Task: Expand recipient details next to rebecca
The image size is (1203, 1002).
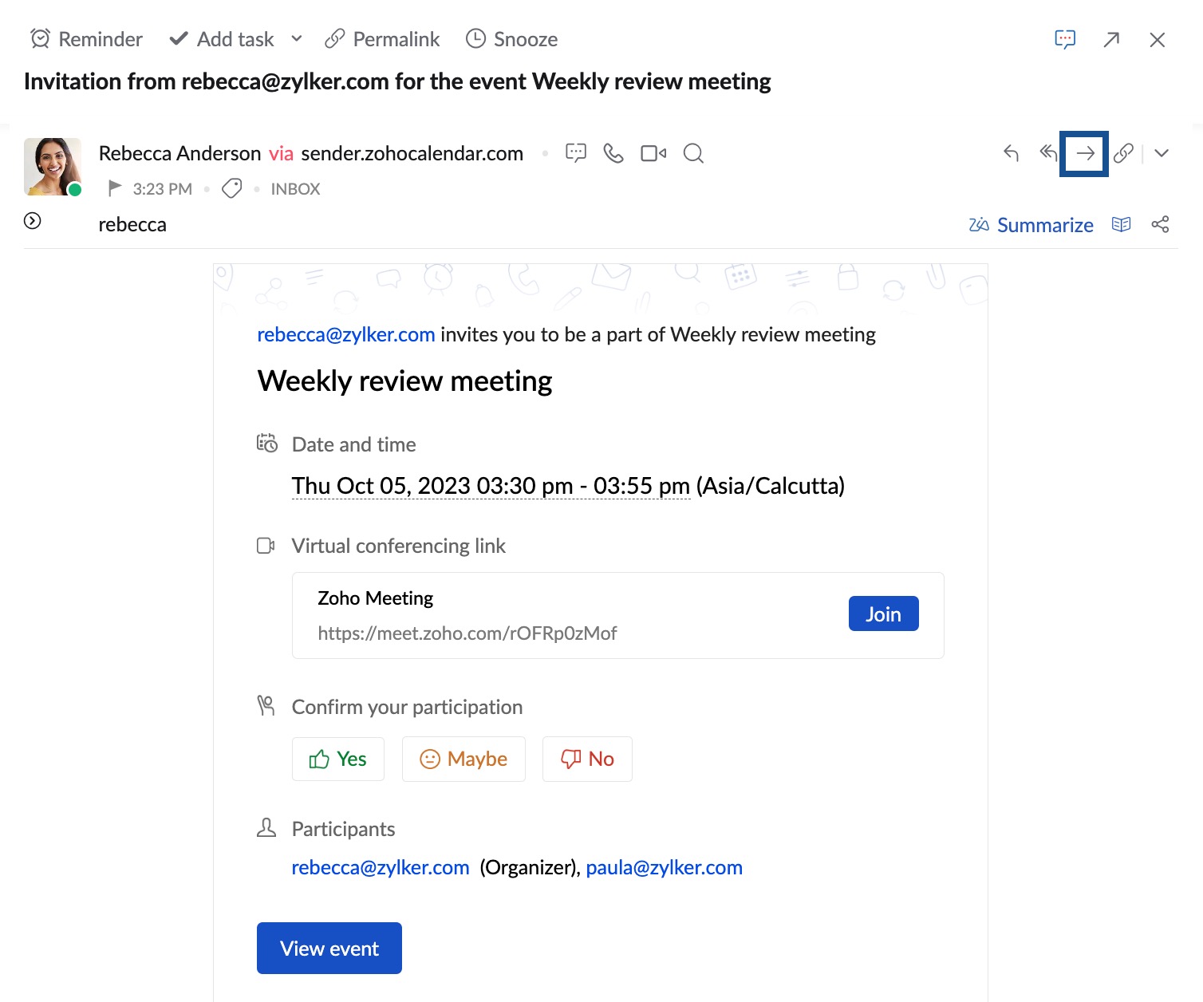Action: coord(33,221)
